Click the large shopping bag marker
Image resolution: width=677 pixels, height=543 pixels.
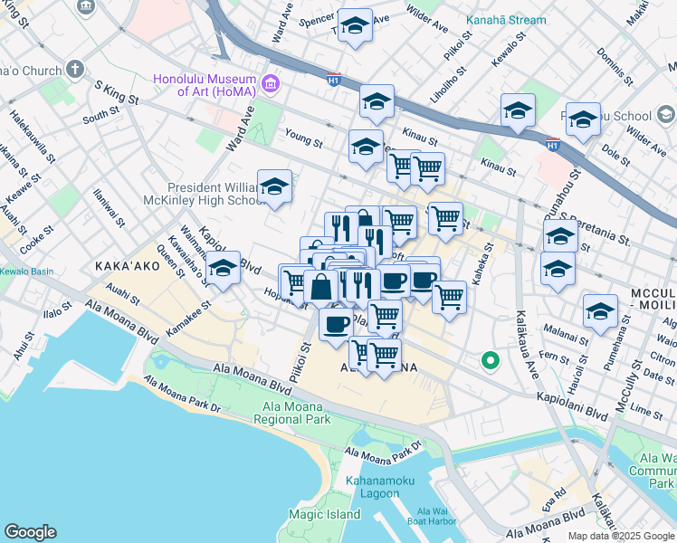click(x=320, y=288)
